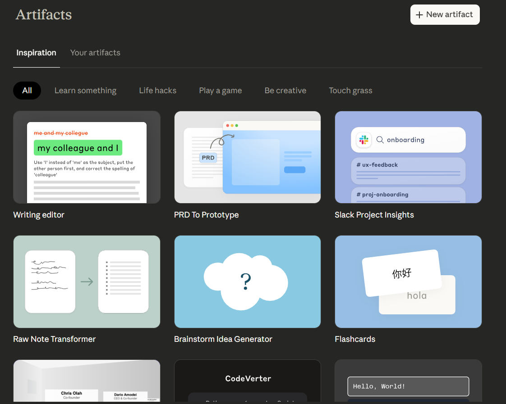Filter by Learn something category

tap(86, 91)
